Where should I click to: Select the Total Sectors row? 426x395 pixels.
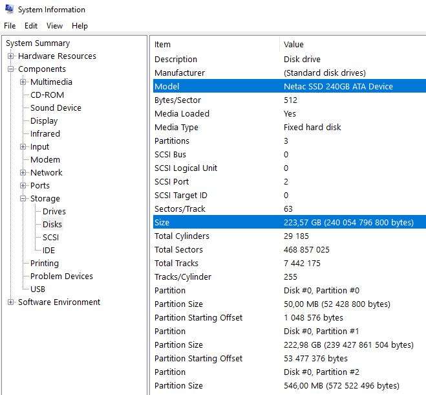point(290,250)
